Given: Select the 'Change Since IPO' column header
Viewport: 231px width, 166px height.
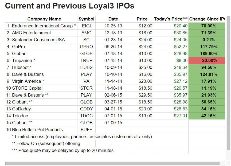Looking at the screenshot, I should tap(207, 19).
